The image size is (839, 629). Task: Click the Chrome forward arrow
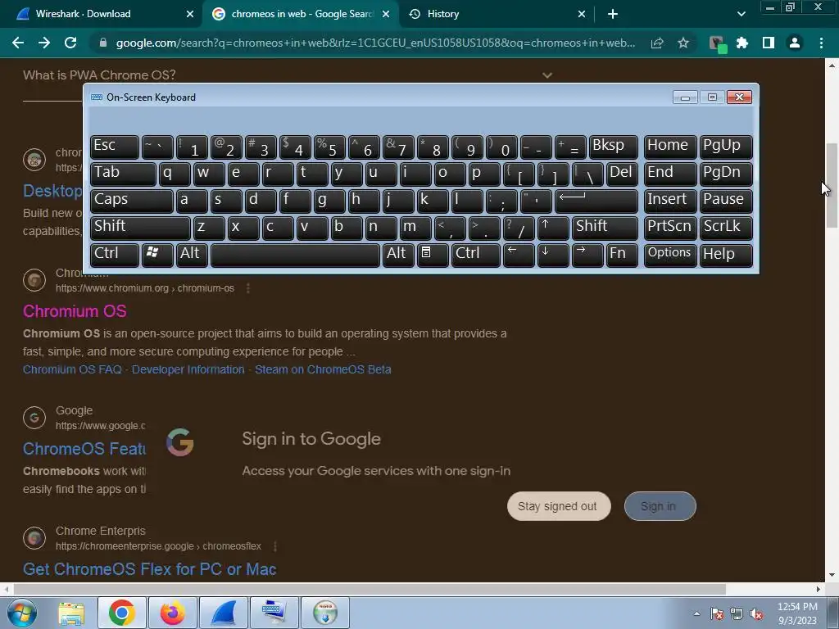[44, 43]
